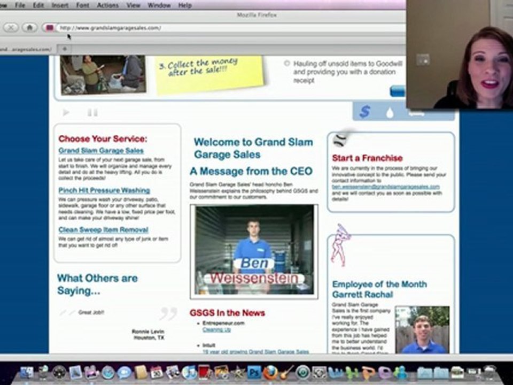Click the Ronnie Levin testimonial name
The width and height of the screenshot is (513, 385).
148,332
